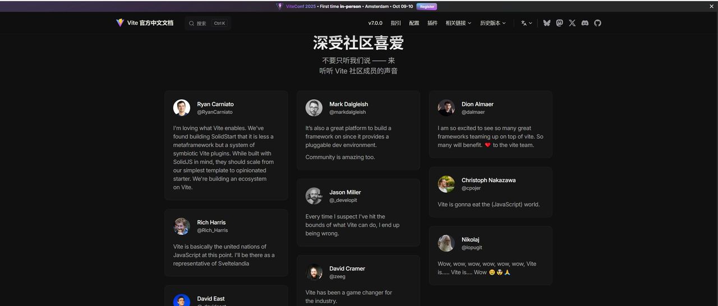Screen dimensions: 718x306
Task: Open the 配置 nav item
Action: click(x=414, y=23)
